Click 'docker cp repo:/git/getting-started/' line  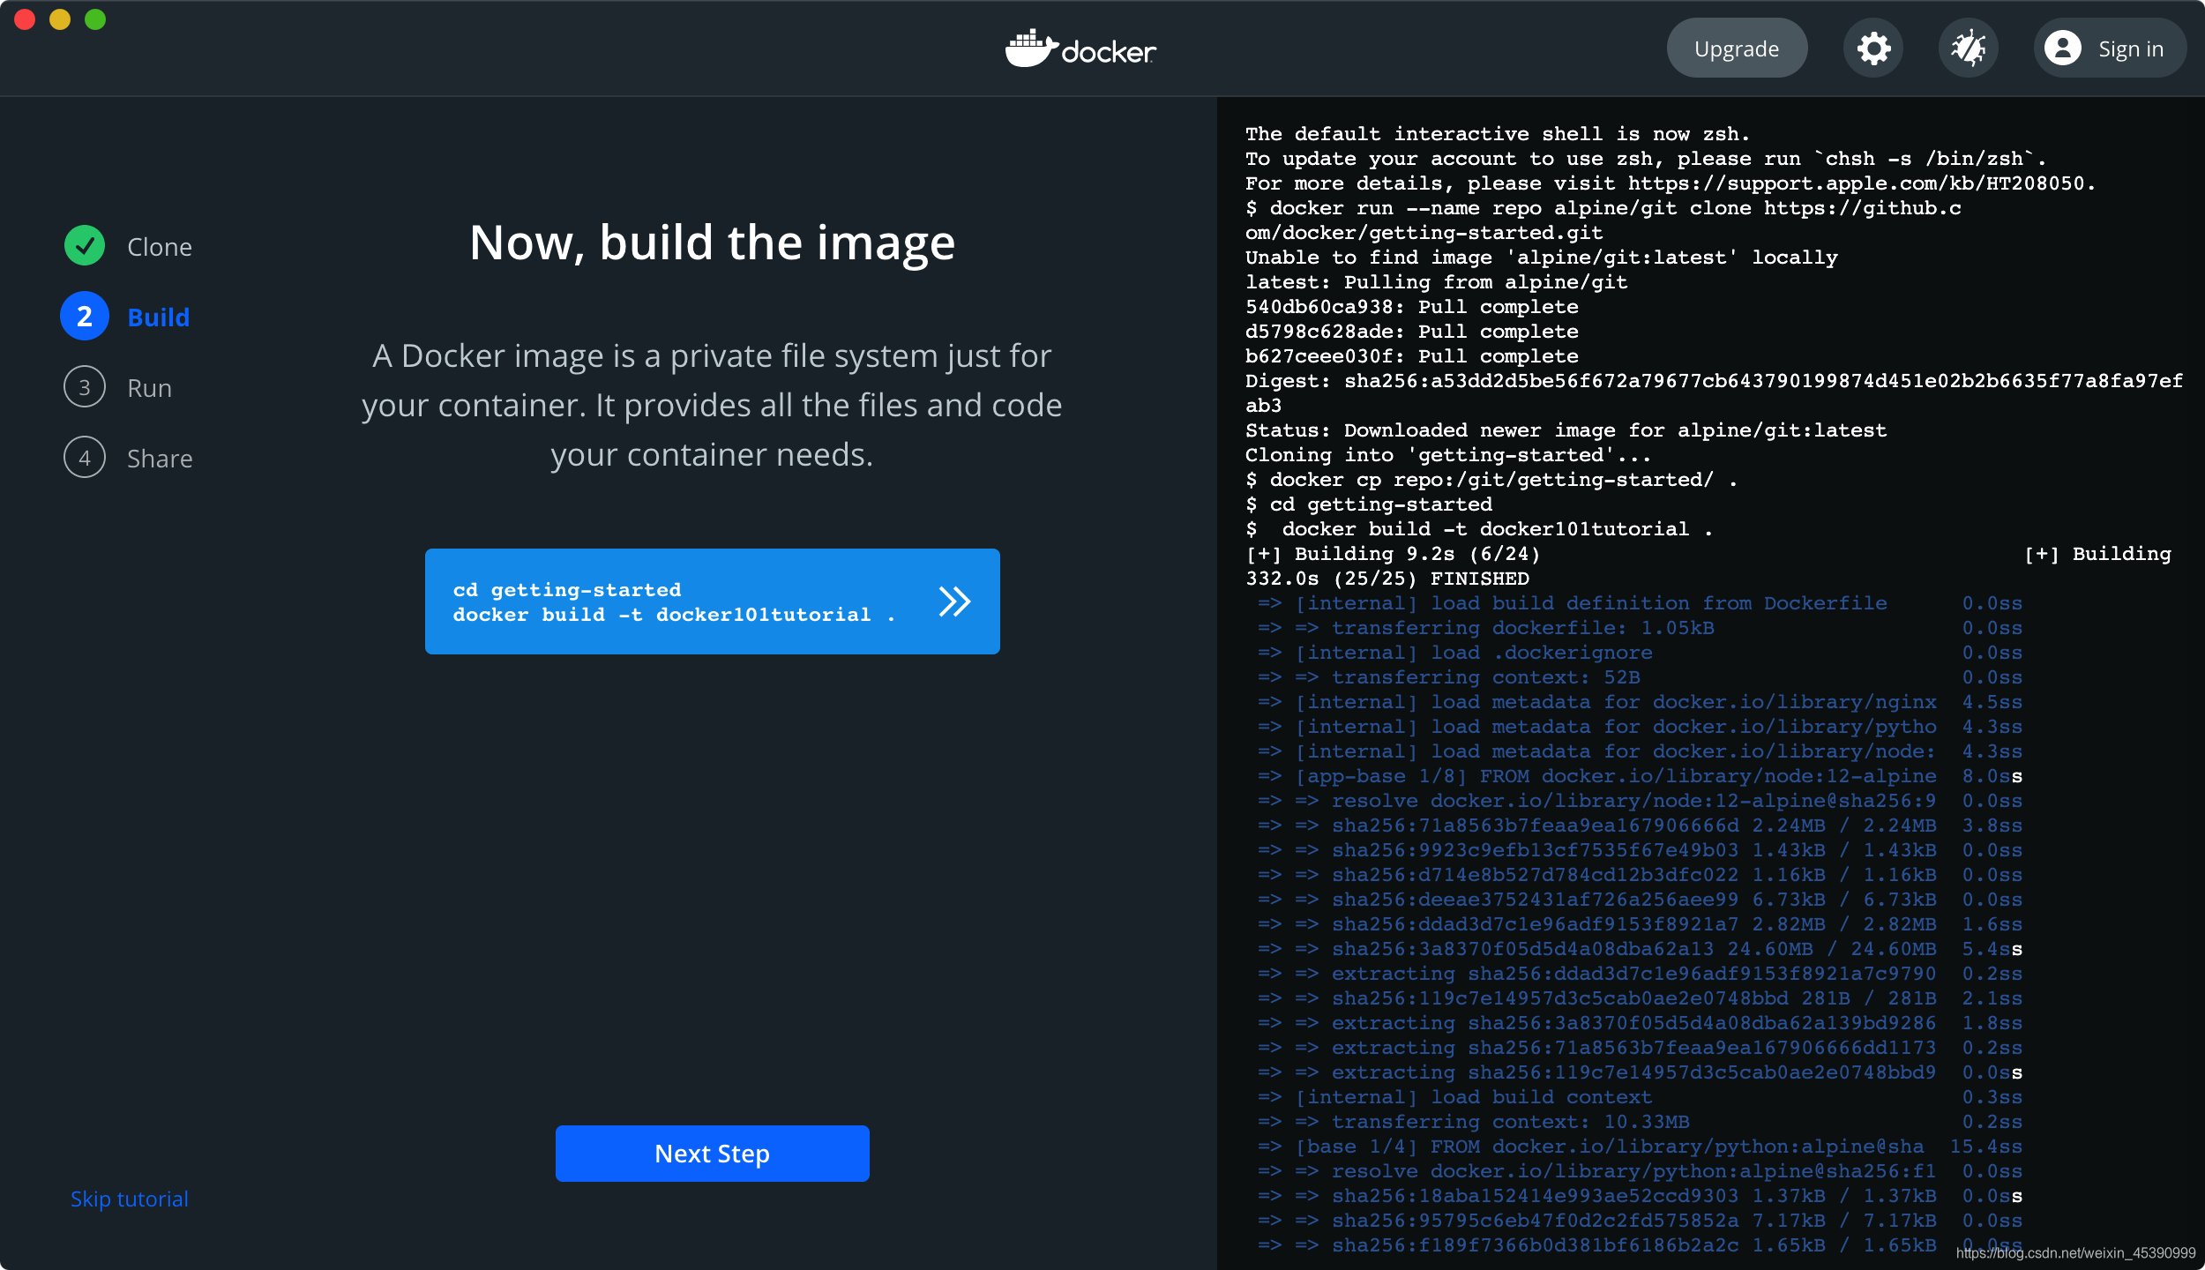[x=1491, y=480]
